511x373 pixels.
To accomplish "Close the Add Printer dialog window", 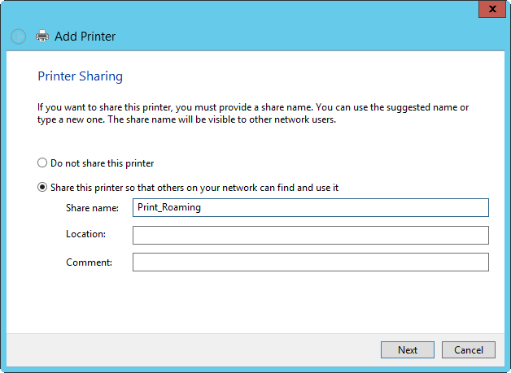I will [490, 9].
